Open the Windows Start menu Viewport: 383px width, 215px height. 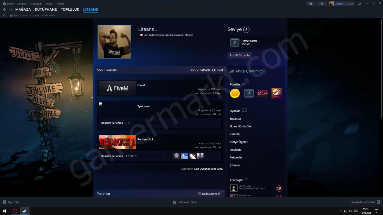pos(5,211)
